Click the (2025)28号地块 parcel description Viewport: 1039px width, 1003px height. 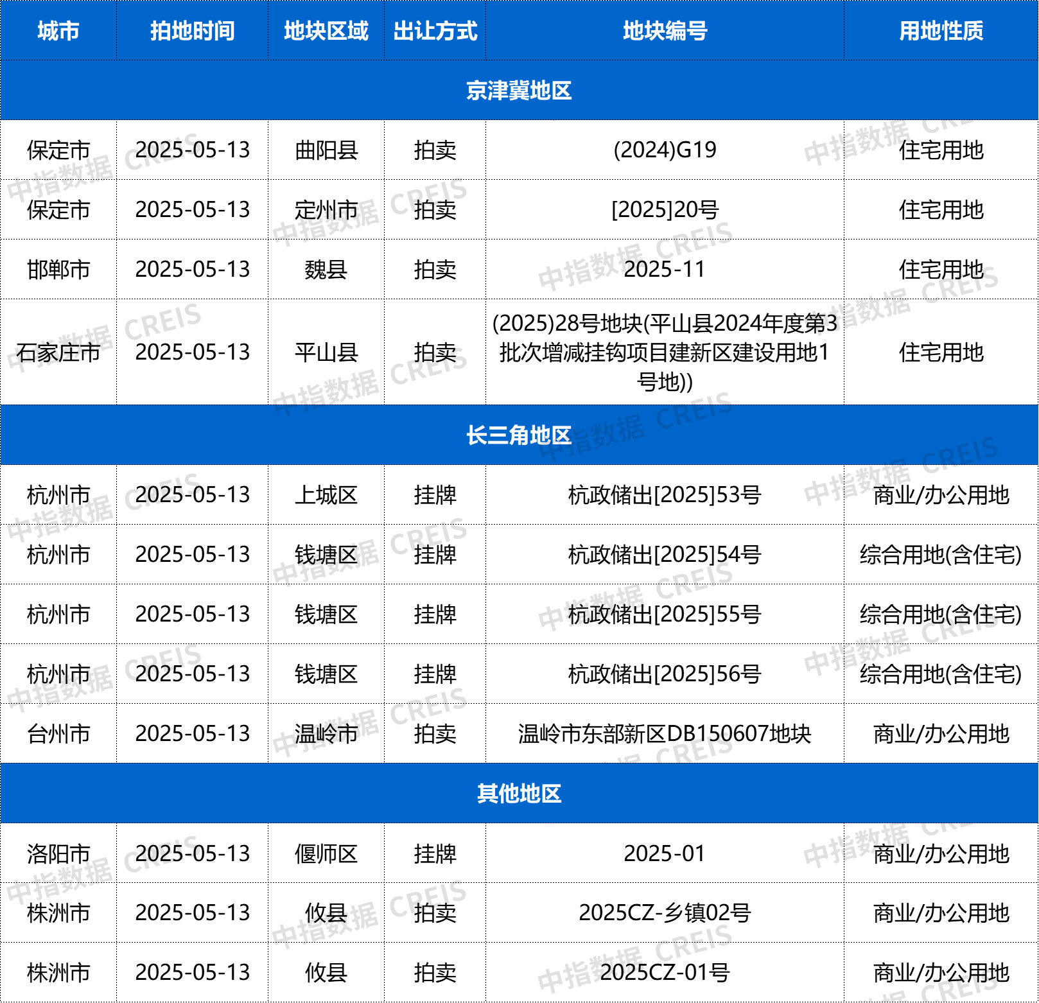coord(665,353)
